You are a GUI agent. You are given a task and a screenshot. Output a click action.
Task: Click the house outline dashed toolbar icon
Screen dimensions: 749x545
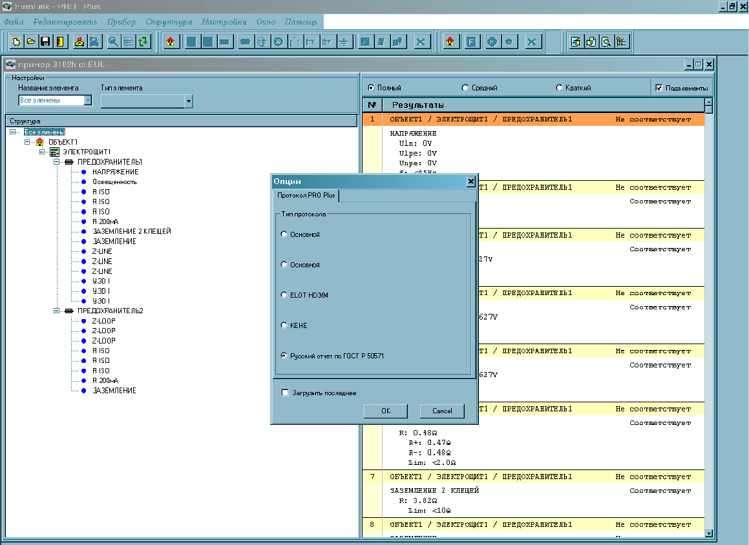click(295, 42)
